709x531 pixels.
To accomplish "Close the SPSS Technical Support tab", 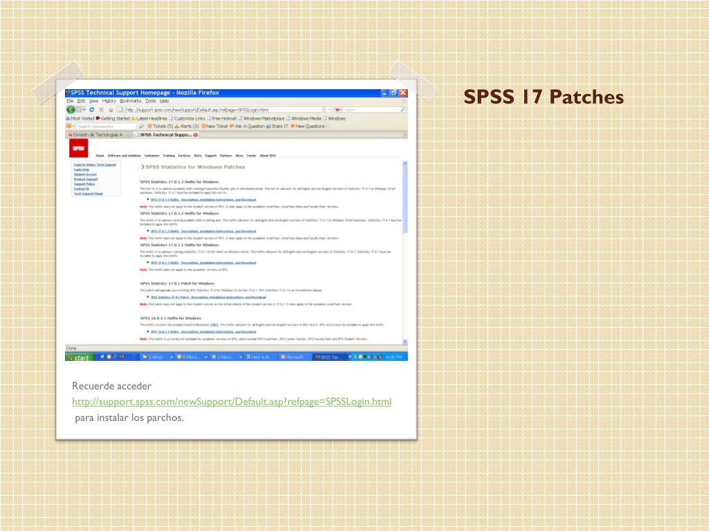I will (195, 135).
